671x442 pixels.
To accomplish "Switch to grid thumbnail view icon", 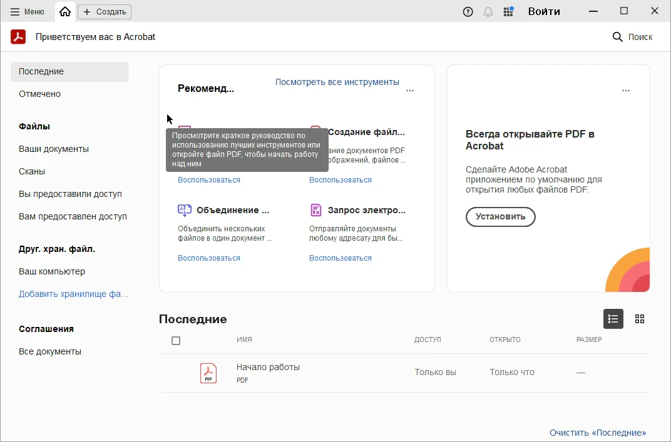I will pyautogui.click(x=640, y=319).
